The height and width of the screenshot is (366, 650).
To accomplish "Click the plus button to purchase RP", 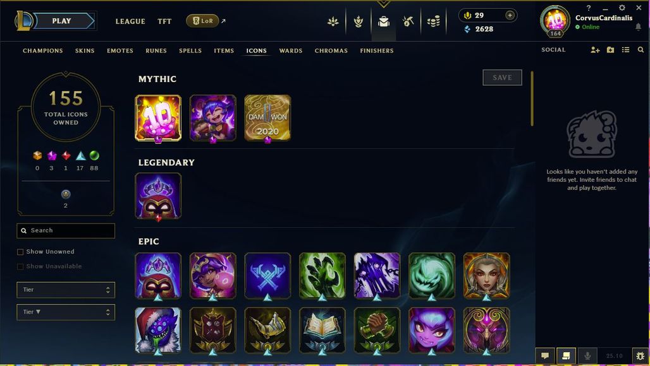I will coord(510,15).
